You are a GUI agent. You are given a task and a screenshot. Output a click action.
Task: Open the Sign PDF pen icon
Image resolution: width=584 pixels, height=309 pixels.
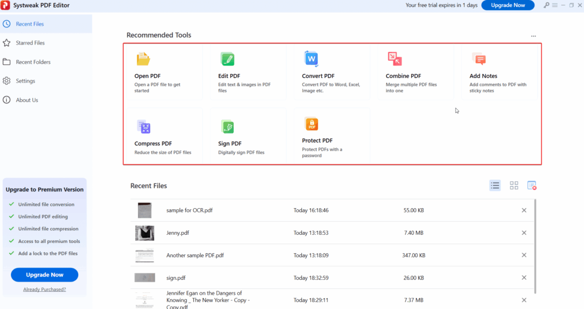tap(228, 127)
